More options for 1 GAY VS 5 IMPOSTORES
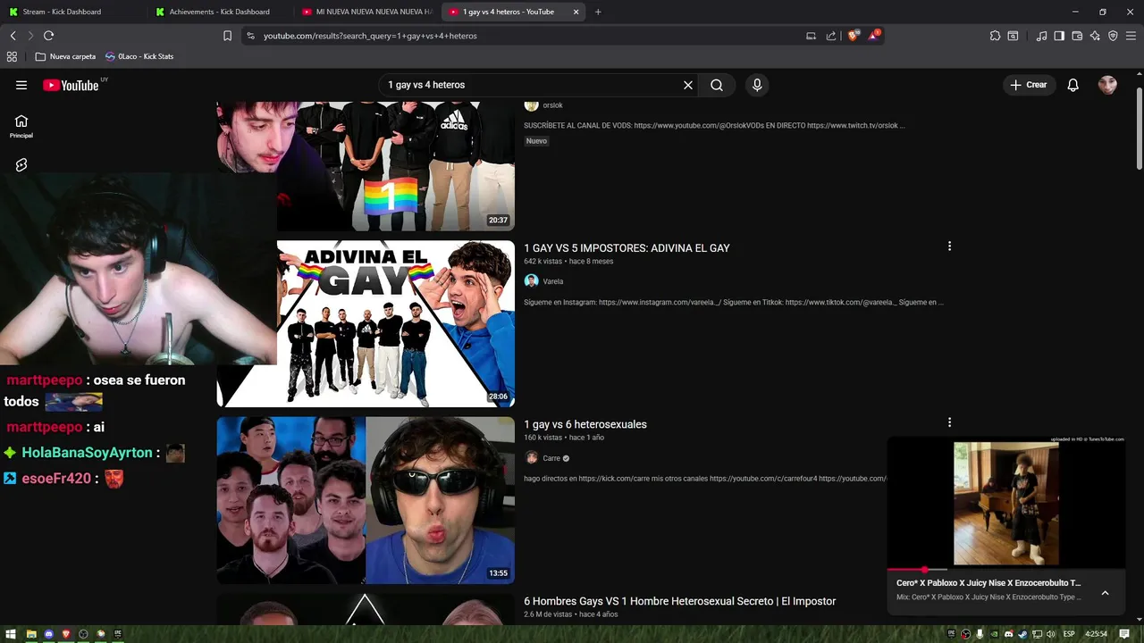The width and height of the screenshot is (1144, 643). coord(949,246)
